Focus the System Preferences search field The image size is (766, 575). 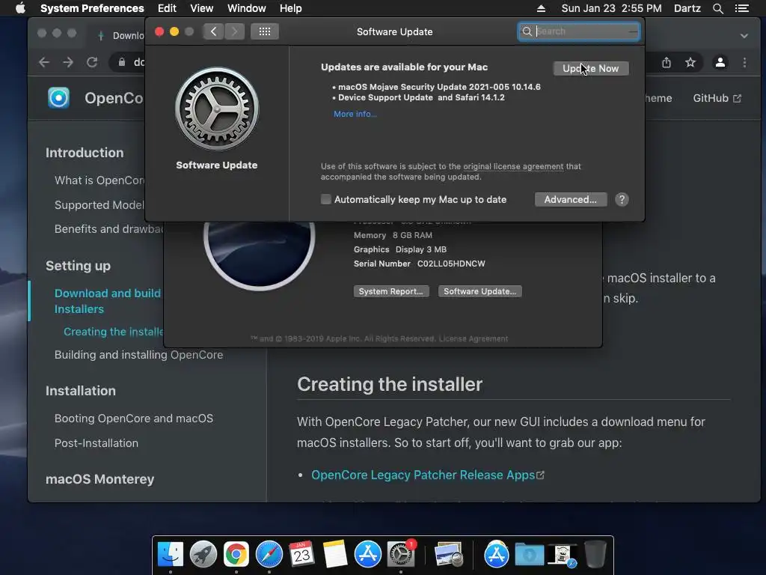tap(579, 31)
